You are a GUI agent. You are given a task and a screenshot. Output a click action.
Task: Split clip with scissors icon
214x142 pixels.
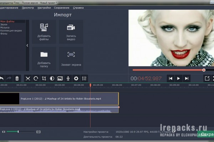coord(28,78)
